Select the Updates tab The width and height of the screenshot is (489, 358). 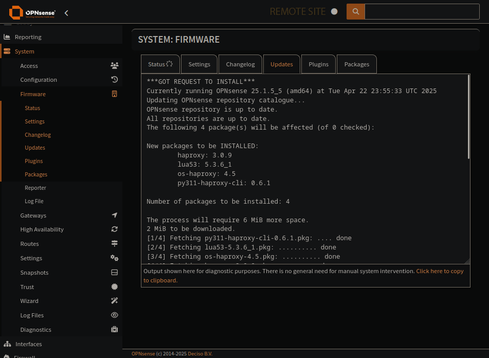[282, 64]
